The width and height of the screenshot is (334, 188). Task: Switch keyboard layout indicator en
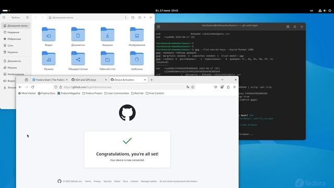[x=312, y=10]
